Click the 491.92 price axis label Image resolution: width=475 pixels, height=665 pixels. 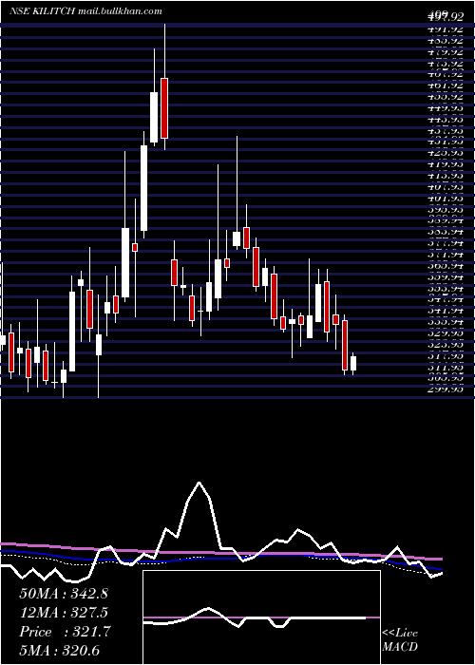pyautogui.click(x=445, y=30)
